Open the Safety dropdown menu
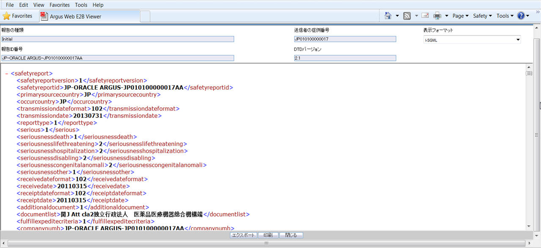 click(483, 16)
